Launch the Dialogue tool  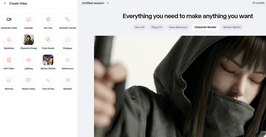point(68,40)
